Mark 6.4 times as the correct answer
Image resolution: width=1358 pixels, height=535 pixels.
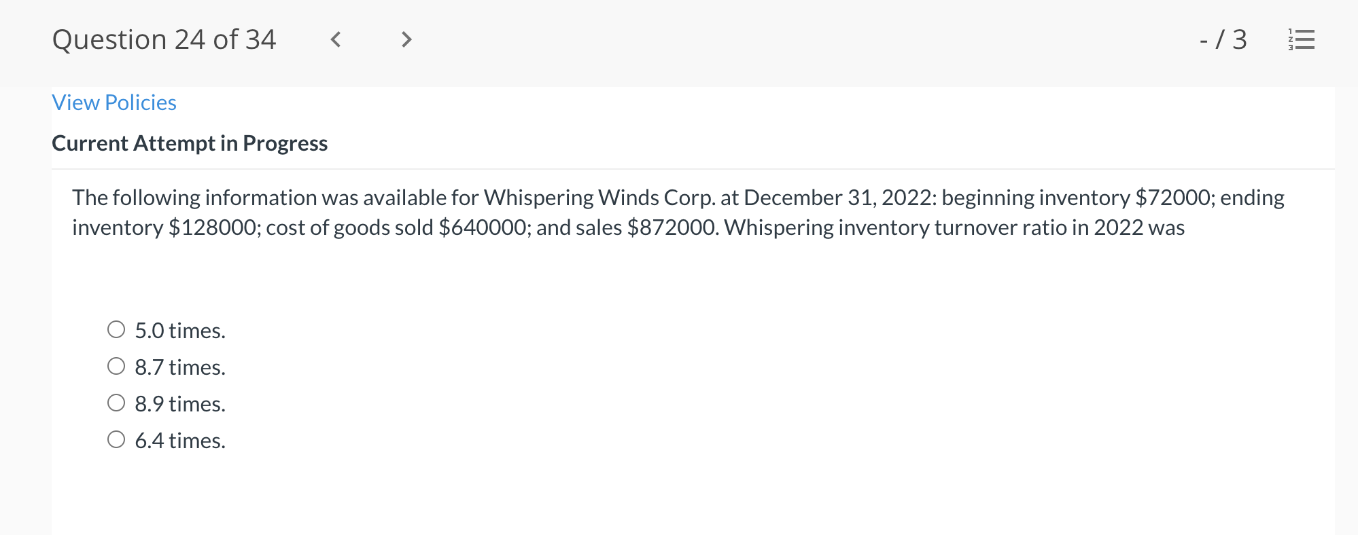116,439
